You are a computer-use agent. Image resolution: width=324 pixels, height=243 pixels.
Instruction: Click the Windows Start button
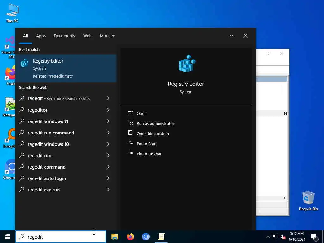click(x=8, y=237)
